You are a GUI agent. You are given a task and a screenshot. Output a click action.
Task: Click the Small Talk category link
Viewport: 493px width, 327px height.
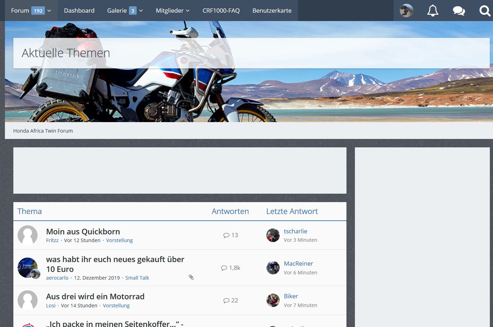pyautogui.click(x=137, y=278)
